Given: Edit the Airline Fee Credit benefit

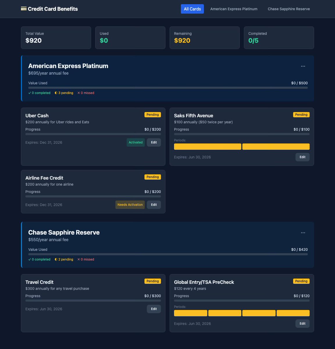Looking at the screenshot, I should click(154, 205).
